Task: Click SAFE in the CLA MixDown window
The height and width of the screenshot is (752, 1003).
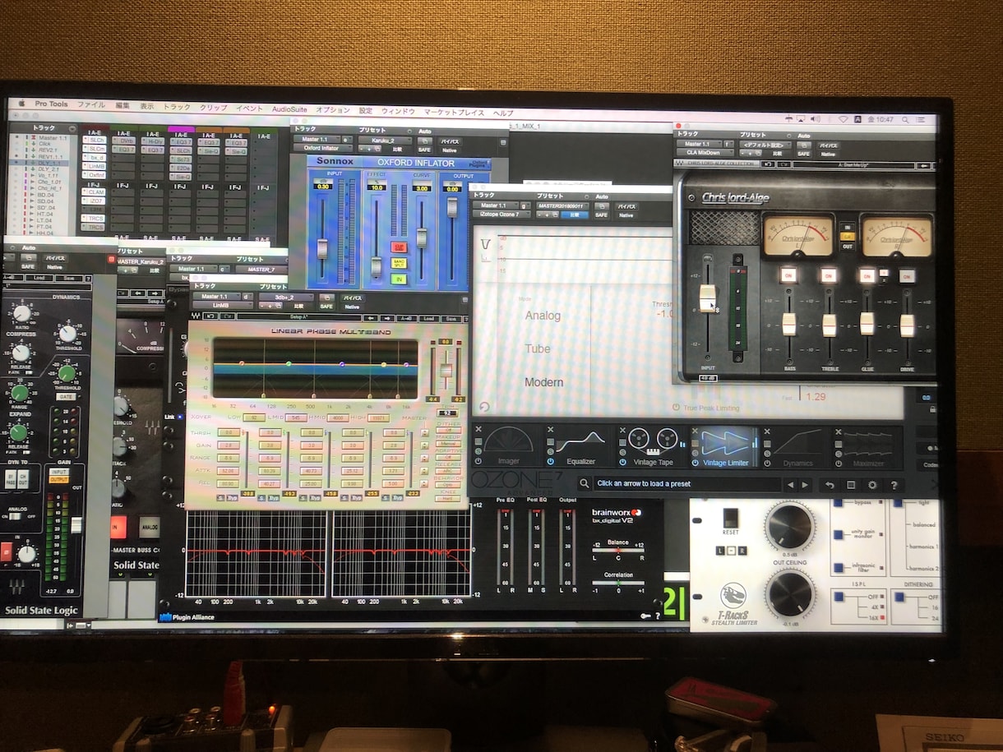Action: point(804,154)
